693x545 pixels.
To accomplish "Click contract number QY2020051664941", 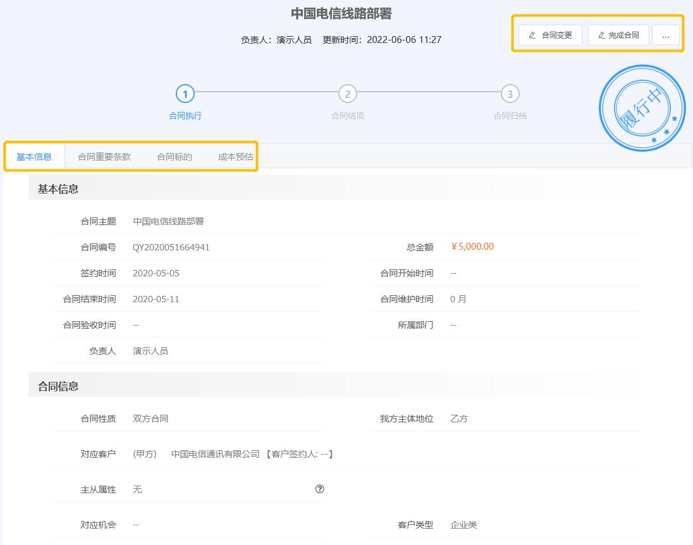I will pyautogui.click(x=171, y=247).
